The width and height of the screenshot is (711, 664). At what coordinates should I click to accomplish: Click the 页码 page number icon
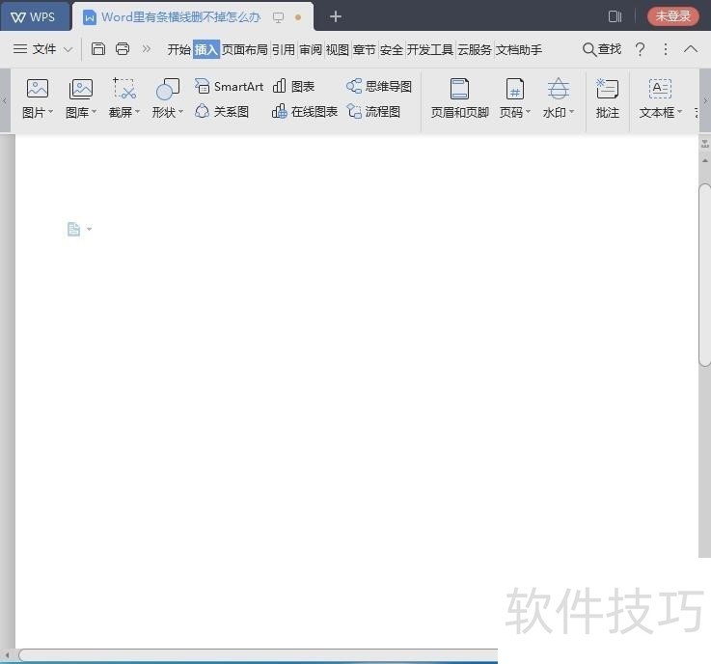click(x=514, y=89)
